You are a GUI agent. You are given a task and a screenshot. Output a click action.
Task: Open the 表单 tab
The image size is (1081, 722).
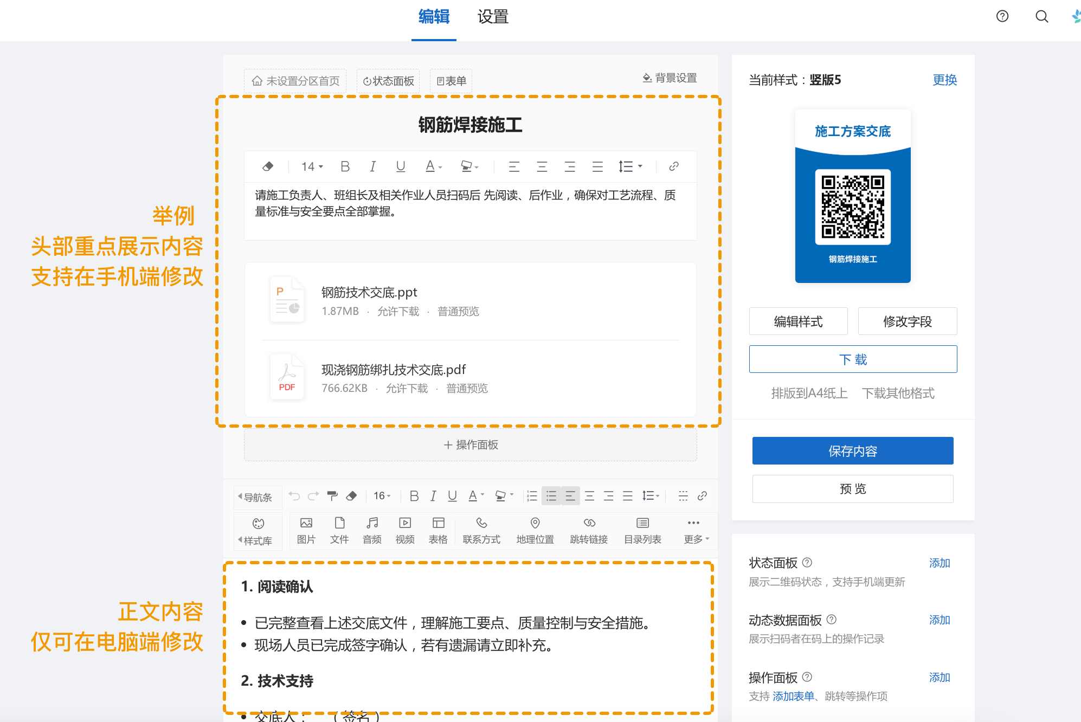[451, 81]
